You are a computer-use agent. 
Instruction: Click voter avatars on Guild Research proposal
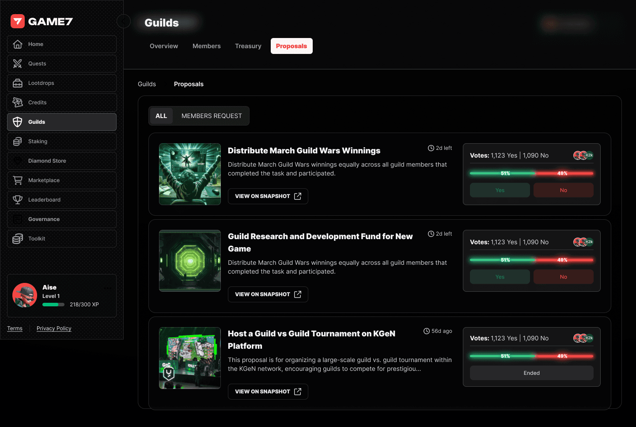[583, 242]
